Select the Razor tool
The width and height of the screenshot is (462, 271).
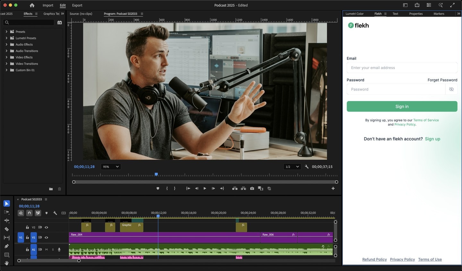tap(7, 229)
